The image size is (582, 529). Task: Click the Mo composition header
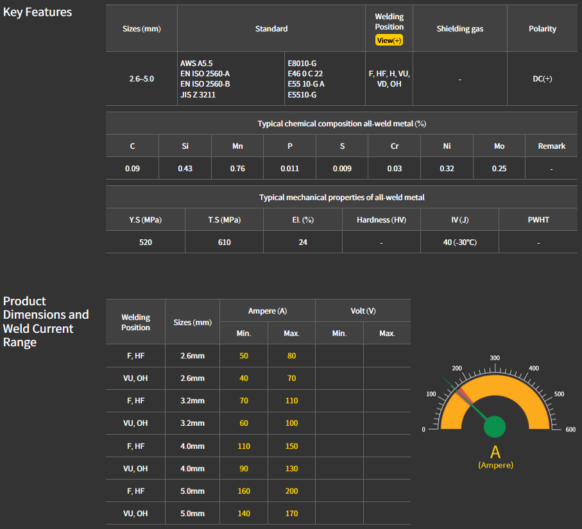click(x=499, y=146)
